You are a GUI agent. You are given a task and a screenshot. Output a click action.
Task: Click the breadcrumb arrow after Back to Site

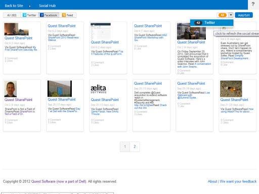(30, 6)
